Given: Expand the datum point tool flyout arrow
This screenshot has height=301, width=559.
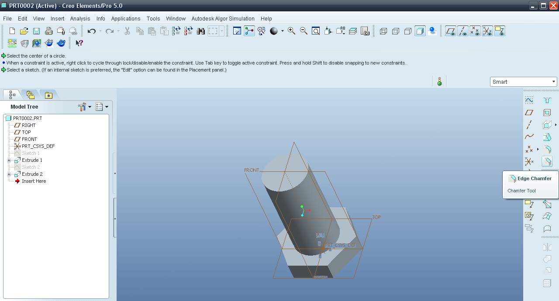Looking at the screenshot, I should click(x=538, y=149).
